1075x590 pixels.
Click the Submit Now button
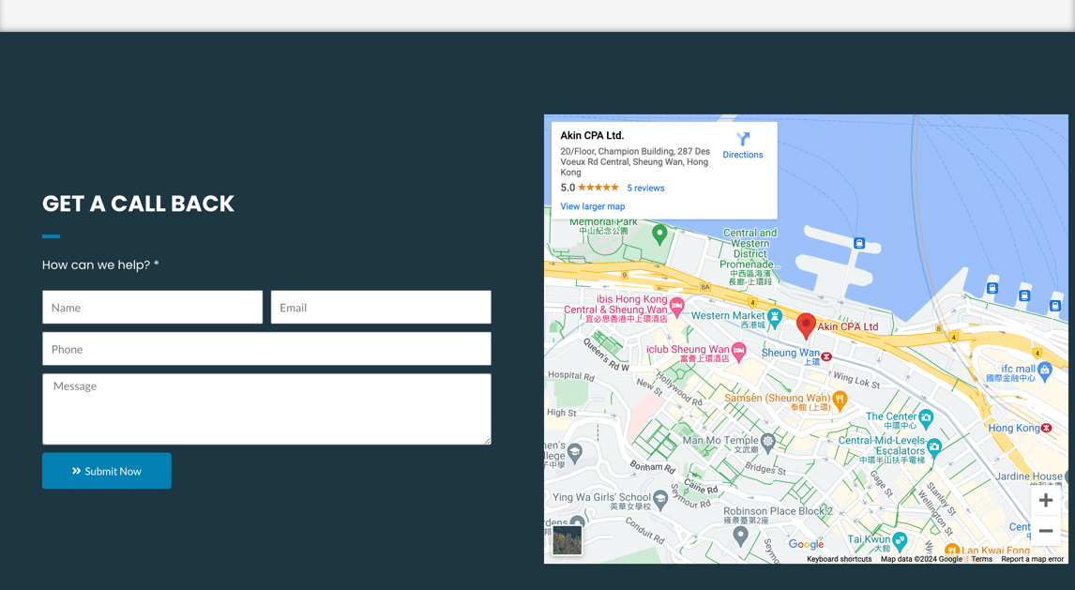106,471
